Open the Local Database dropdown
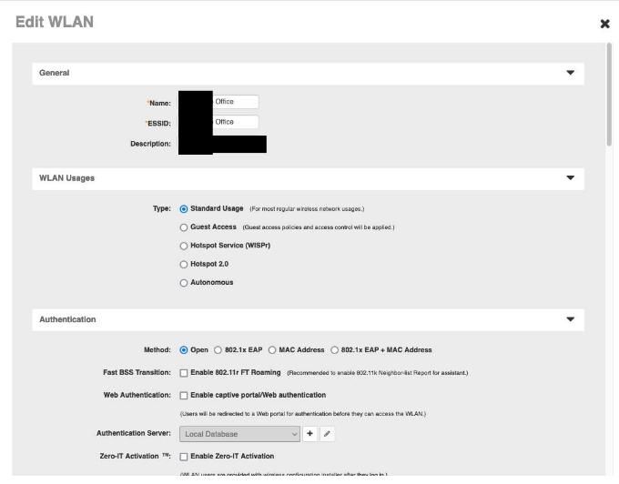619x484 pixels. pyautogui.click(x=239, y=434)
